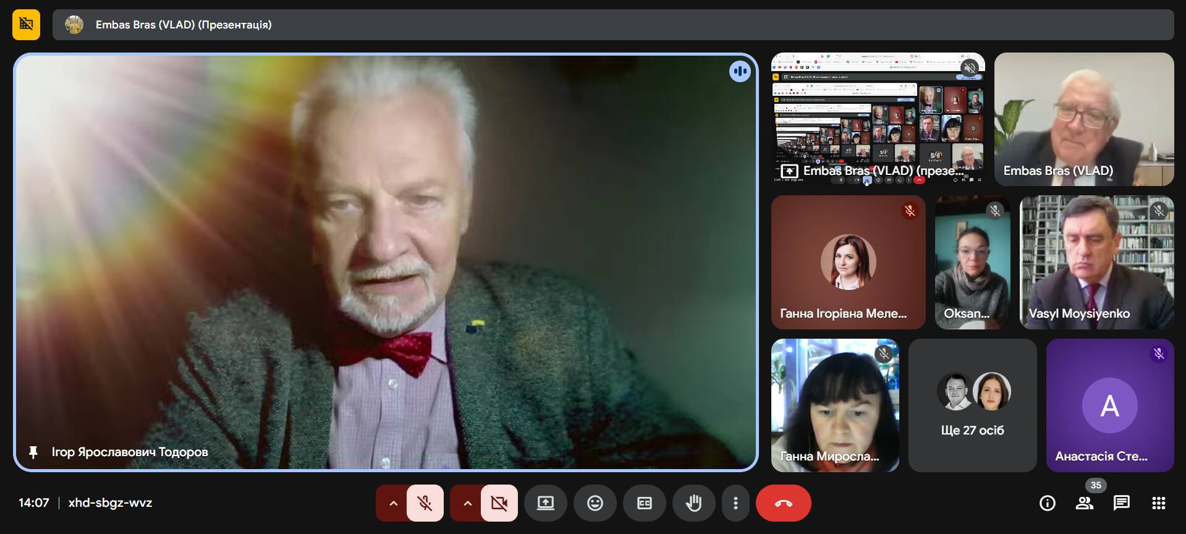This screenshot has width=1186, height=534.
Task: Select Vasyl Moysiyenko's video tile
Action: tap(1096, 262)
